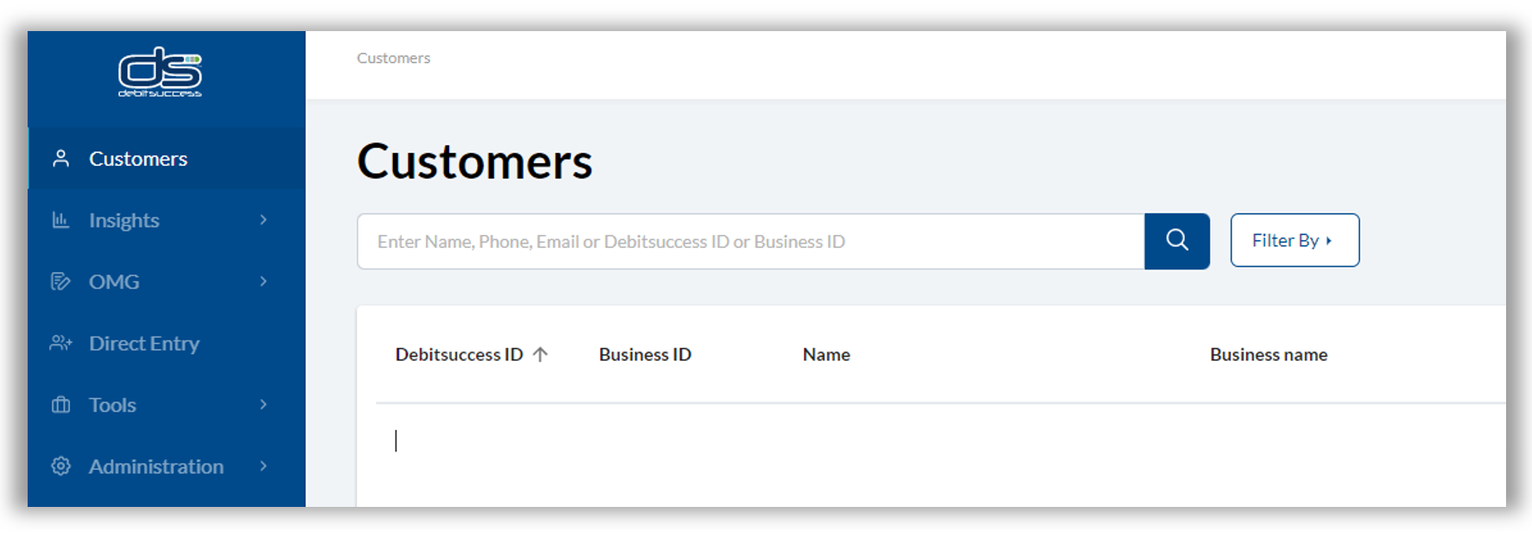Screen dimensions: 1532x538
Task: Click the Customers person icon in sidebar
Action: click(x=60, y=159)
